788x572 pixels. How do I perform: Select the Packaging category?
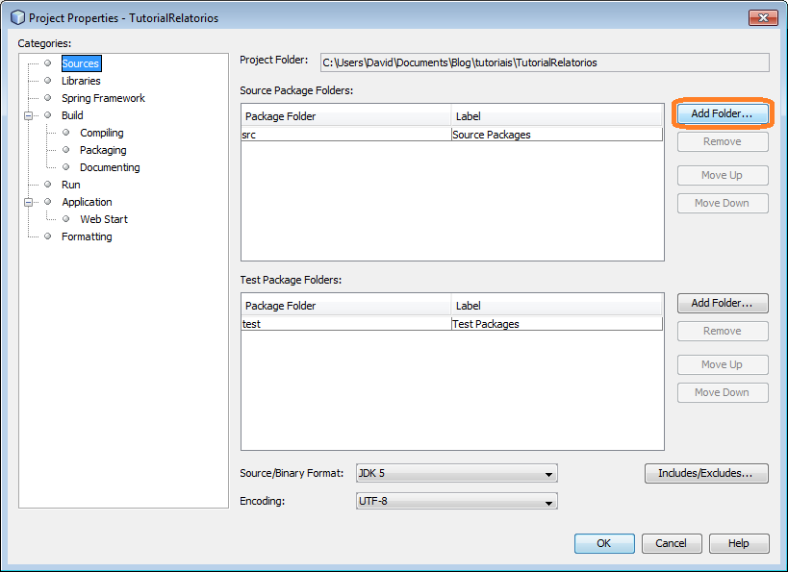(x=103, y=150)
